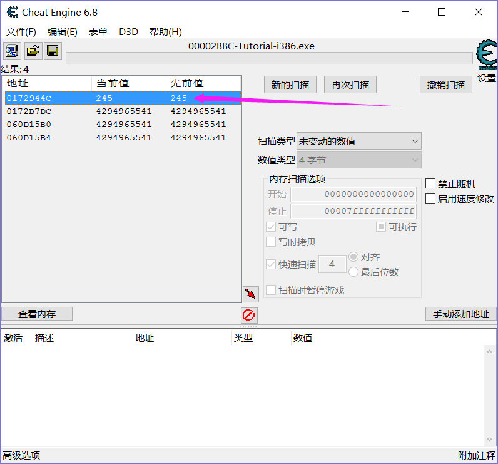Screen dimensions: 498x464
Task: Select the result row 0172B7DC
Action: [123, 111]
